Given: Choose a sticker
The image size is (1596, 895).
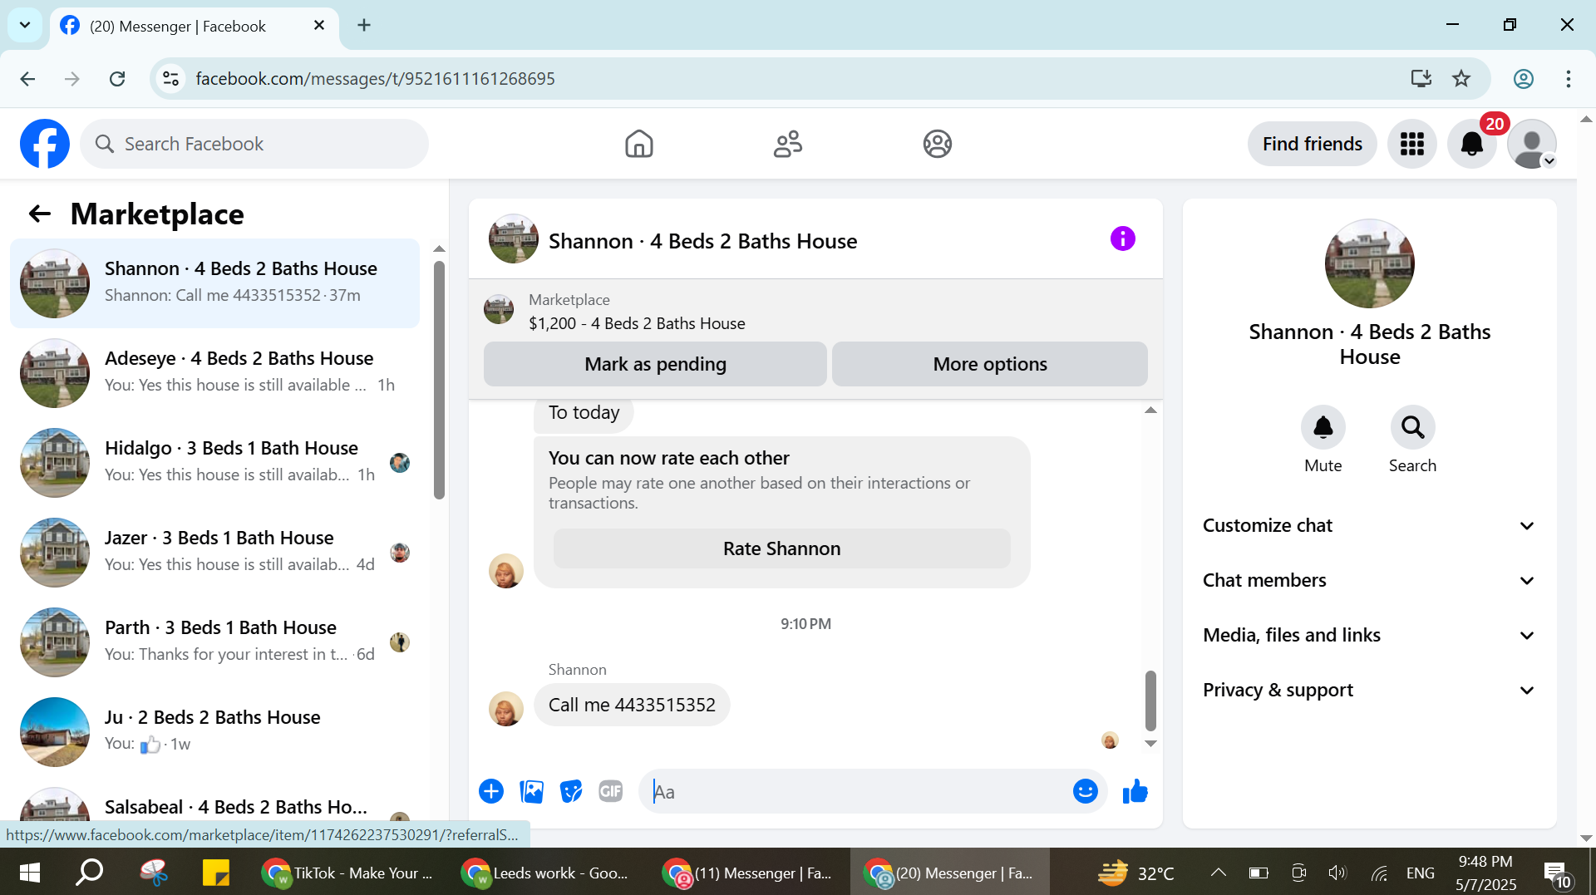Looking at the screenshot, I should [571, 792].
